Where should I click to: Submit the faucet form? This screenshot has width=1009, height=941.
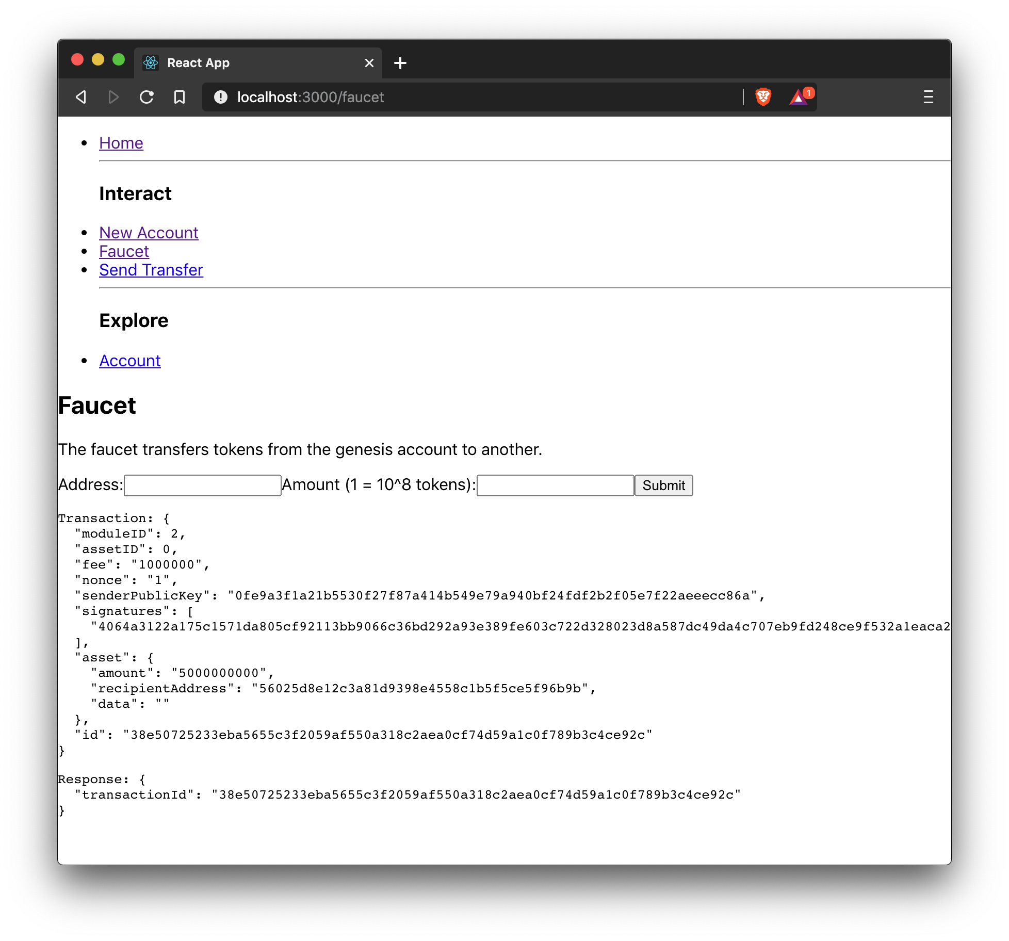(664, 485)
